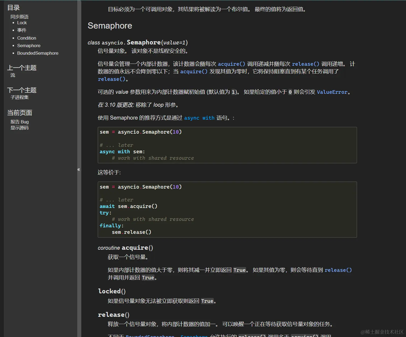
Task: Select Condition in the sidebar contents
Action: point(27,38)
